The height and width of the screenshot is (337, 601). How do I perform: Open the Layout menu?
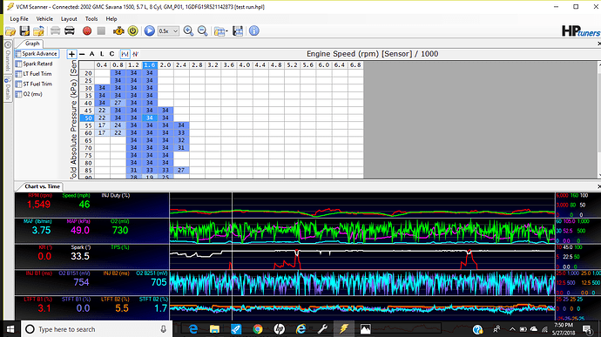click(x=69, y=19)
